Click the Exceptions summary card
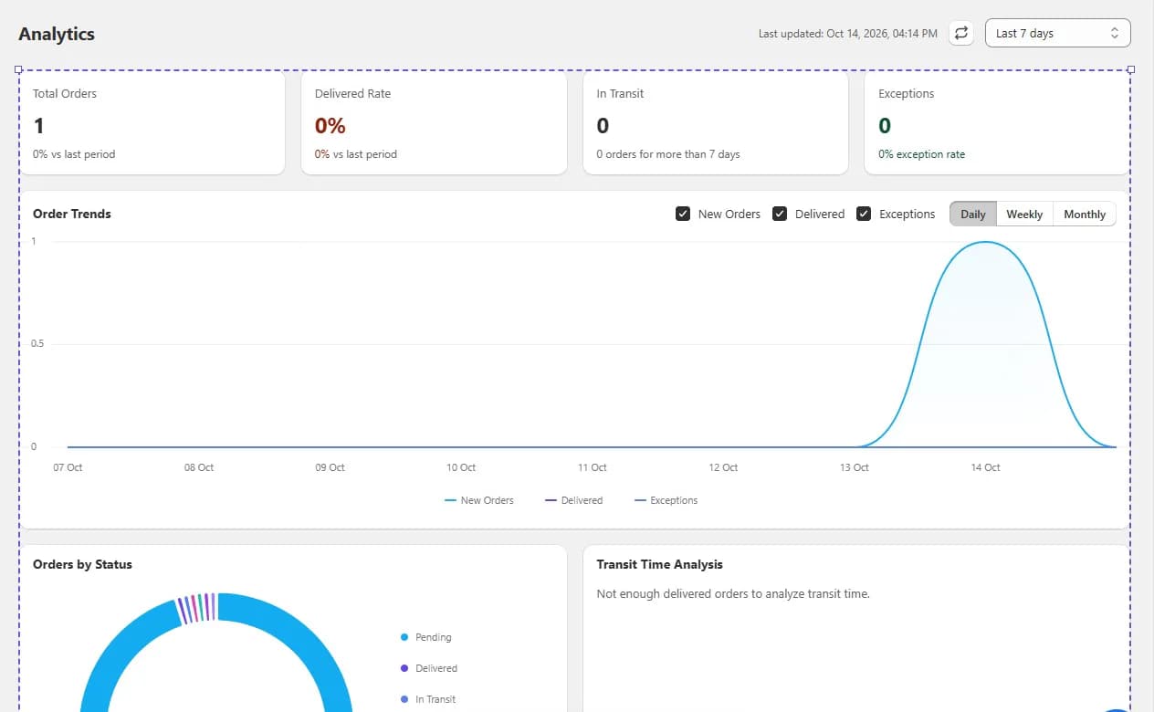Image resolution: width=1154 pixels, height=712 pixels. (x=997, y=123)
